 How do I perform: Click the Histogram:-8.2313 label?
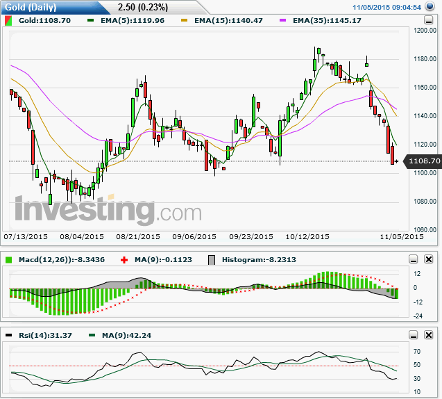click(259, 259)
